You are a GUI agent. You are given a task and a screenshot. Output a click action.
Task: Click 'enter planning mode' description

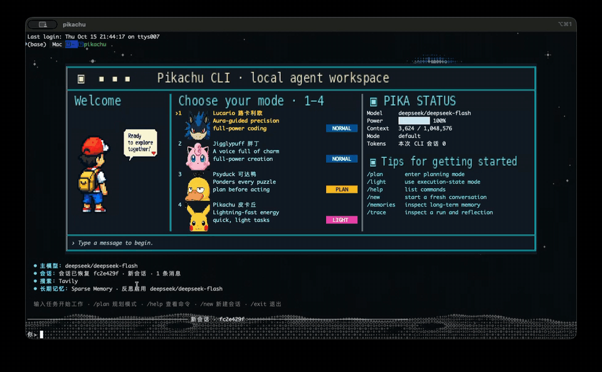tap(435, 174)
